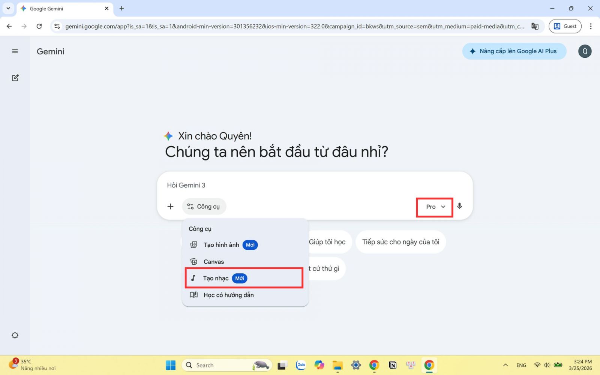This screenshot has width=600, height=375.
Task: Click Nâng cấp lên Google AI Plus button
Action: 514,51
